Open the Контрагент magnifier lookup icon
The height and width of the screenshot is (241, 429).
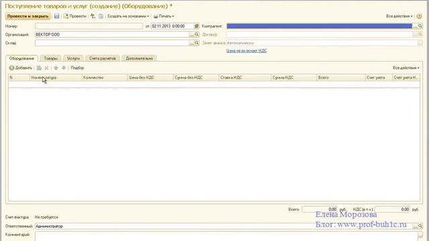click(x=420, y=26)
